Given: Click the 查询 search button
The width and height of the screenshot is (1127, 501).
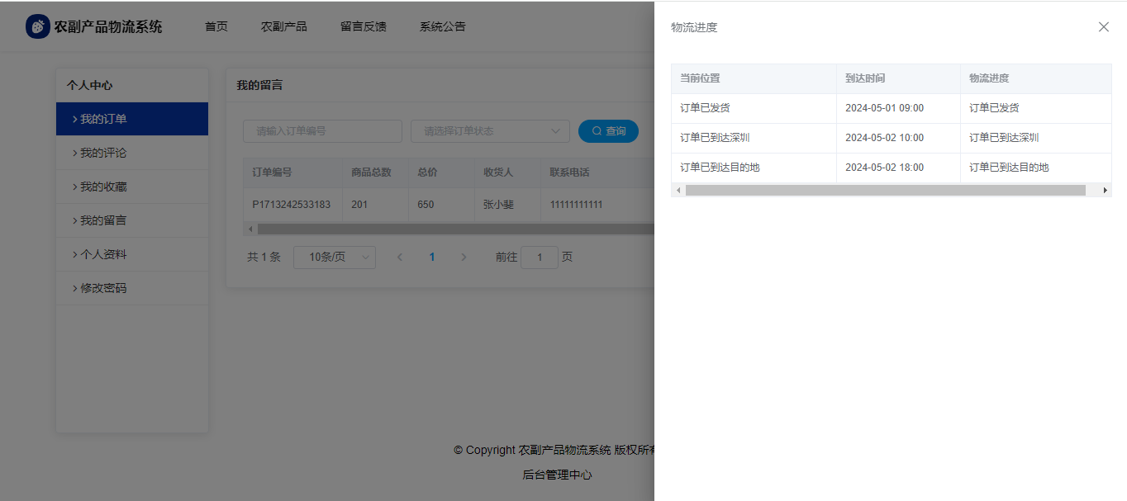Looking at the screenshot, I should pos(608,131).
